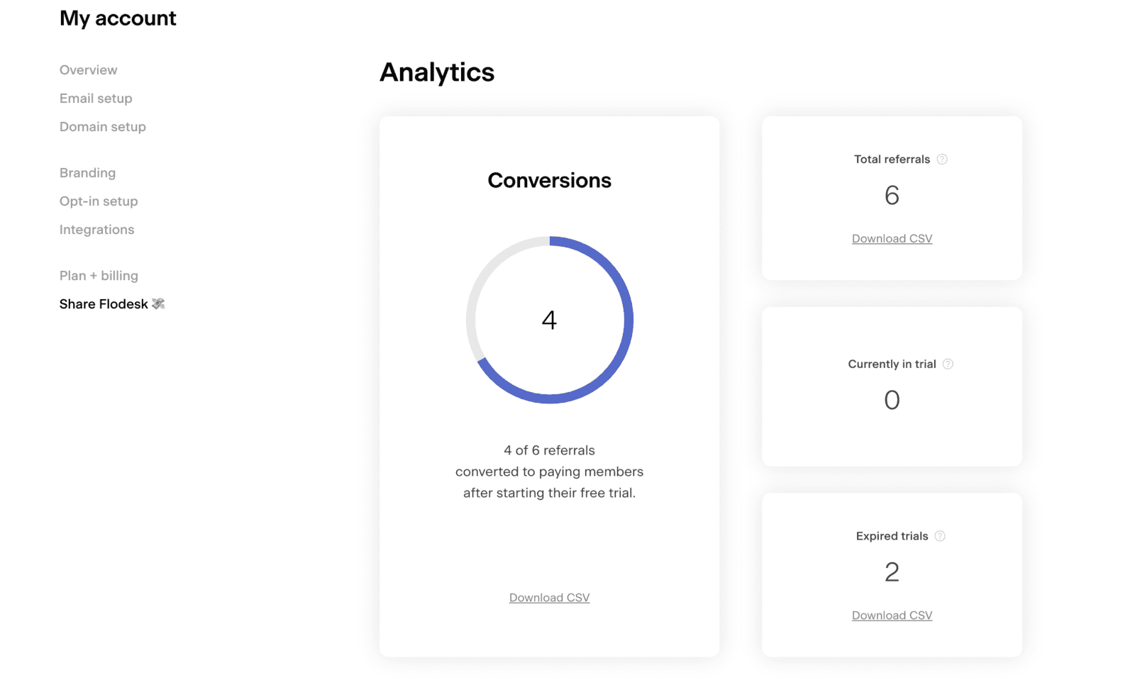Open Domain setup page

(103, 127)
